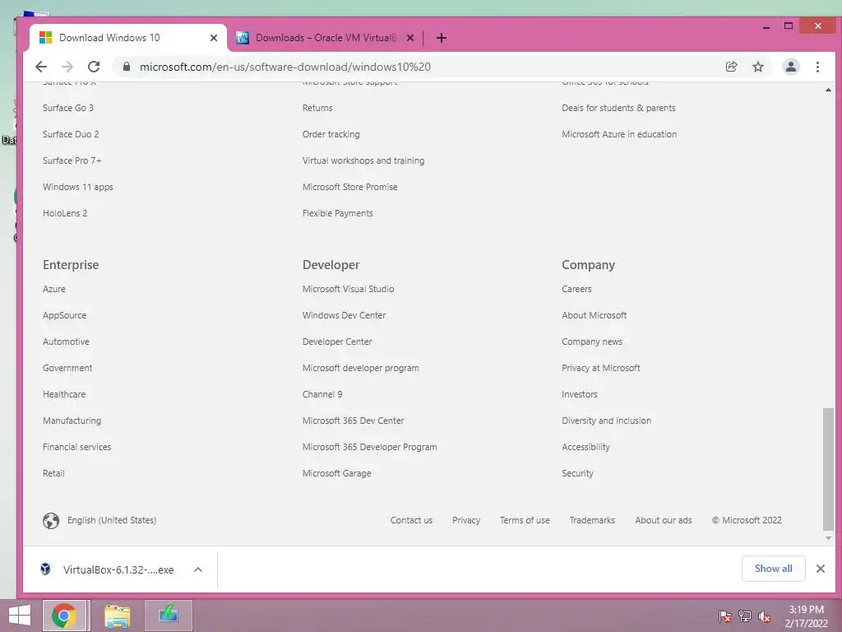Open Government link

[x=67, y=368]
